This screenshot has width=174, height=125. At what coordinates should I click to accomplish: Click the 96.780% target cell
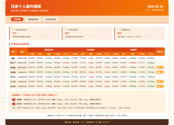(x=83, y=72)
